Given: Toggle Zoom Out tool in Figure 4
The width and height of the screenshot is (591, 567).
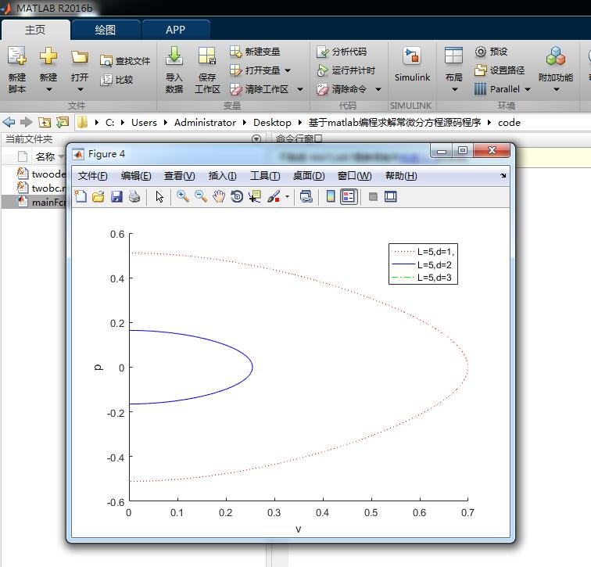Looking at the screenshot, I should 201,196.
